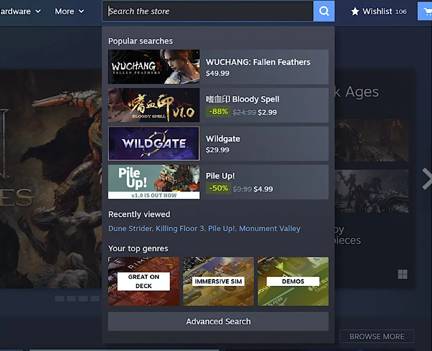Viewport: 432px width, 351px height.
Task: Click the Search the store input field
Action: (x=205, y=11)
